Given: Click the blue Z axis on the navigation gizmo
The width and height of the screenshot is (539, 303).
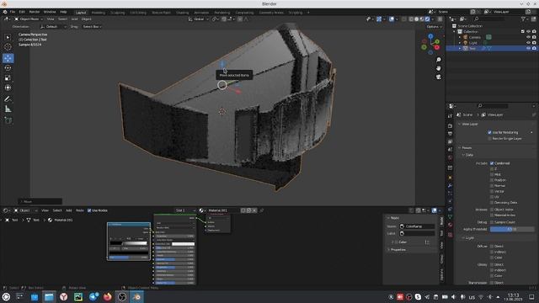Looking at the screenshot, I should pyautogui.click(x=430, y=35).
